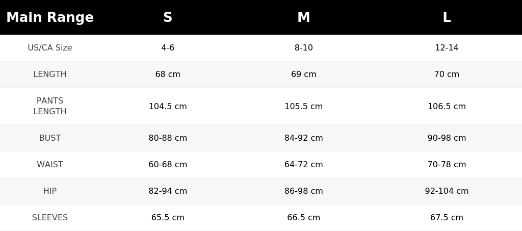Click the 8-10 US/CA size cell

tap(304, 47)
